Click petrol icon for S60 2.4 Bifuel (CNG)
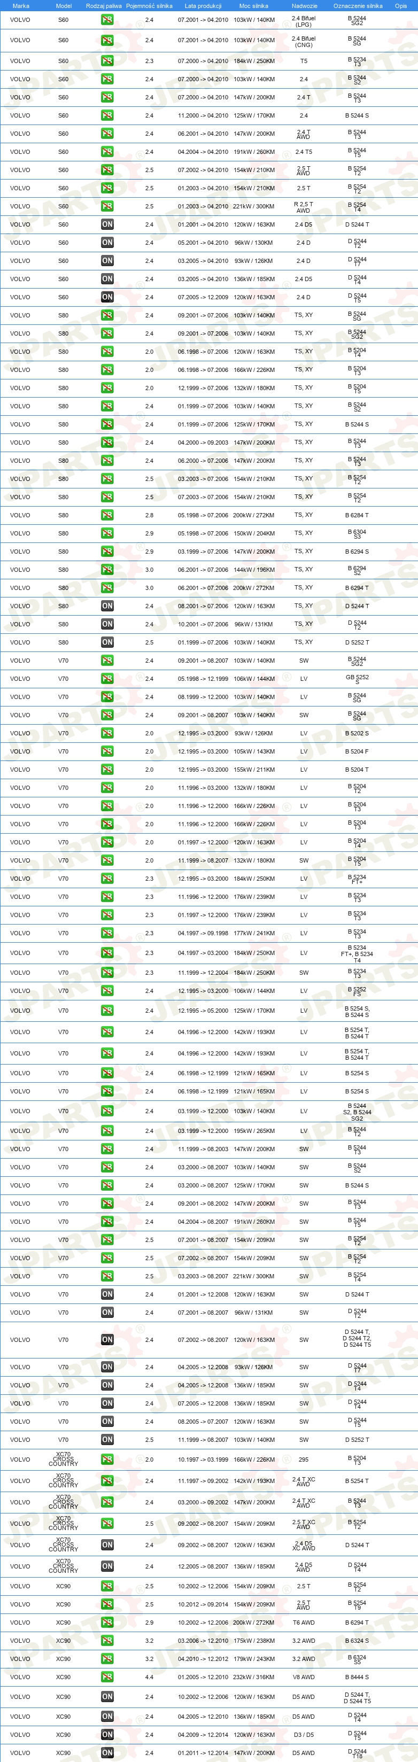Image resolution: width=418 pixels, height=1762 pixels. coord(107,41)
